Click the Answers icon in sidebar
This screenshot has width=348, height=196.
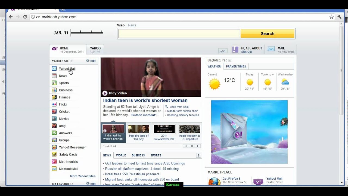(x=54, y=133)
